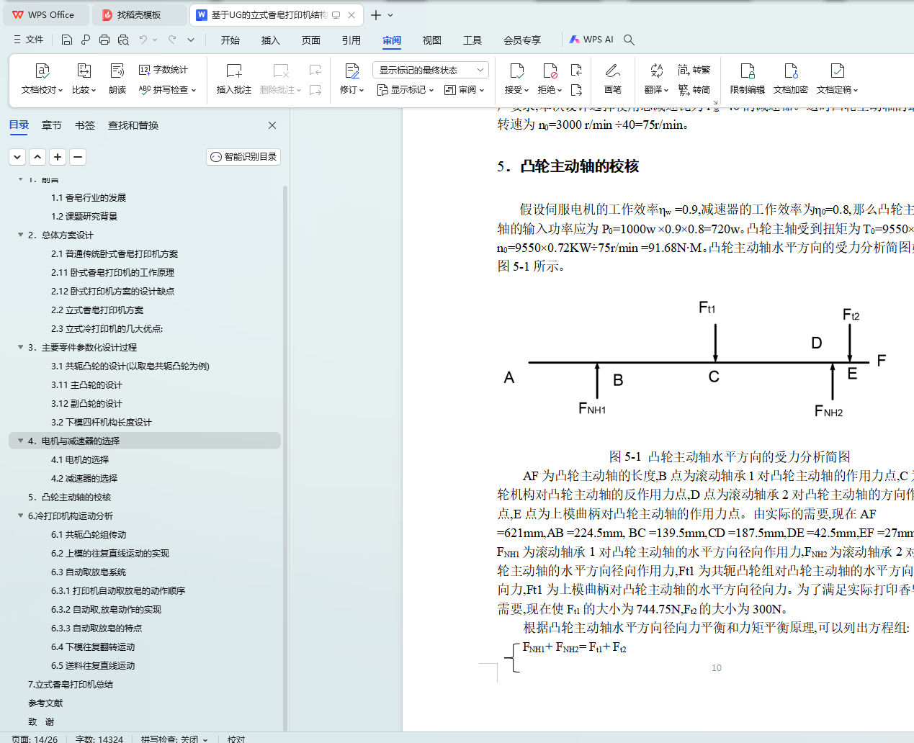This screenshot has height=743, width=914.
Task: Click the Print icon in quick access toolbar
Action: coord(104,40)
